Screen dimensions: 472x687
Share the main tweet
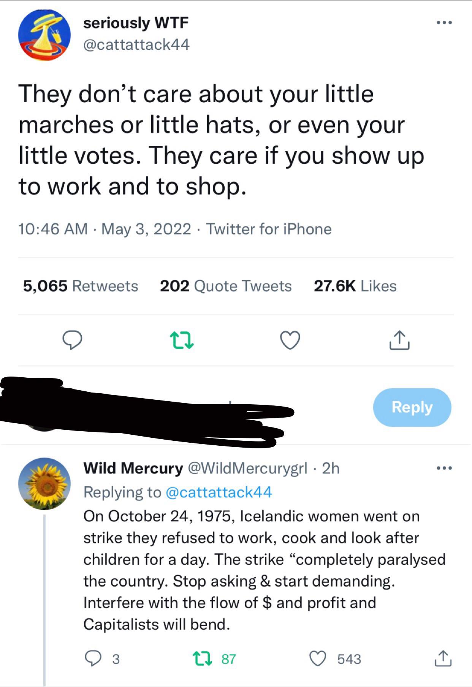tap(399, 340)
